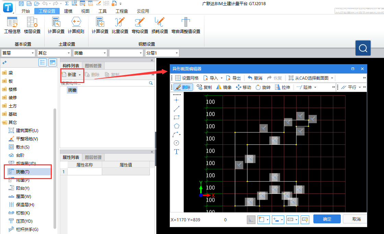Click 确定 button in section editor

click(x=327, y=219)
